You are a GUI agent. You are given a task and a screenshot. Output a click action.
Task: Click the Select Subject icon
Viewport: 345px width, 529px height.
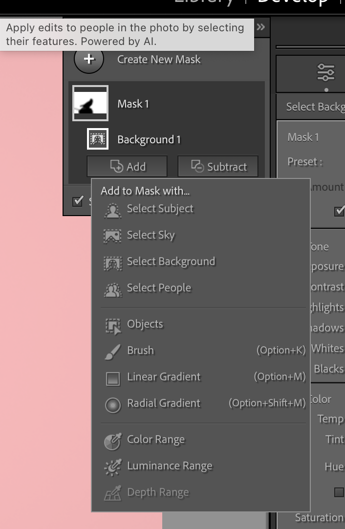[x=113, y=210]
